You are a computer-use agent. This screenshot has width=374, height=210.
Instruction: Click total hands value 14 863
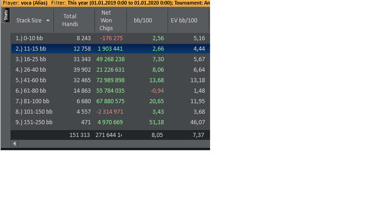82,91
